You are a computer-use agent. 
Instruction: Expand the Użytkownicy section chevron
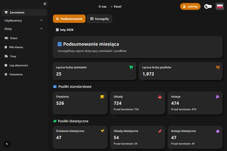pyautogui.click(x=41, y=20)
